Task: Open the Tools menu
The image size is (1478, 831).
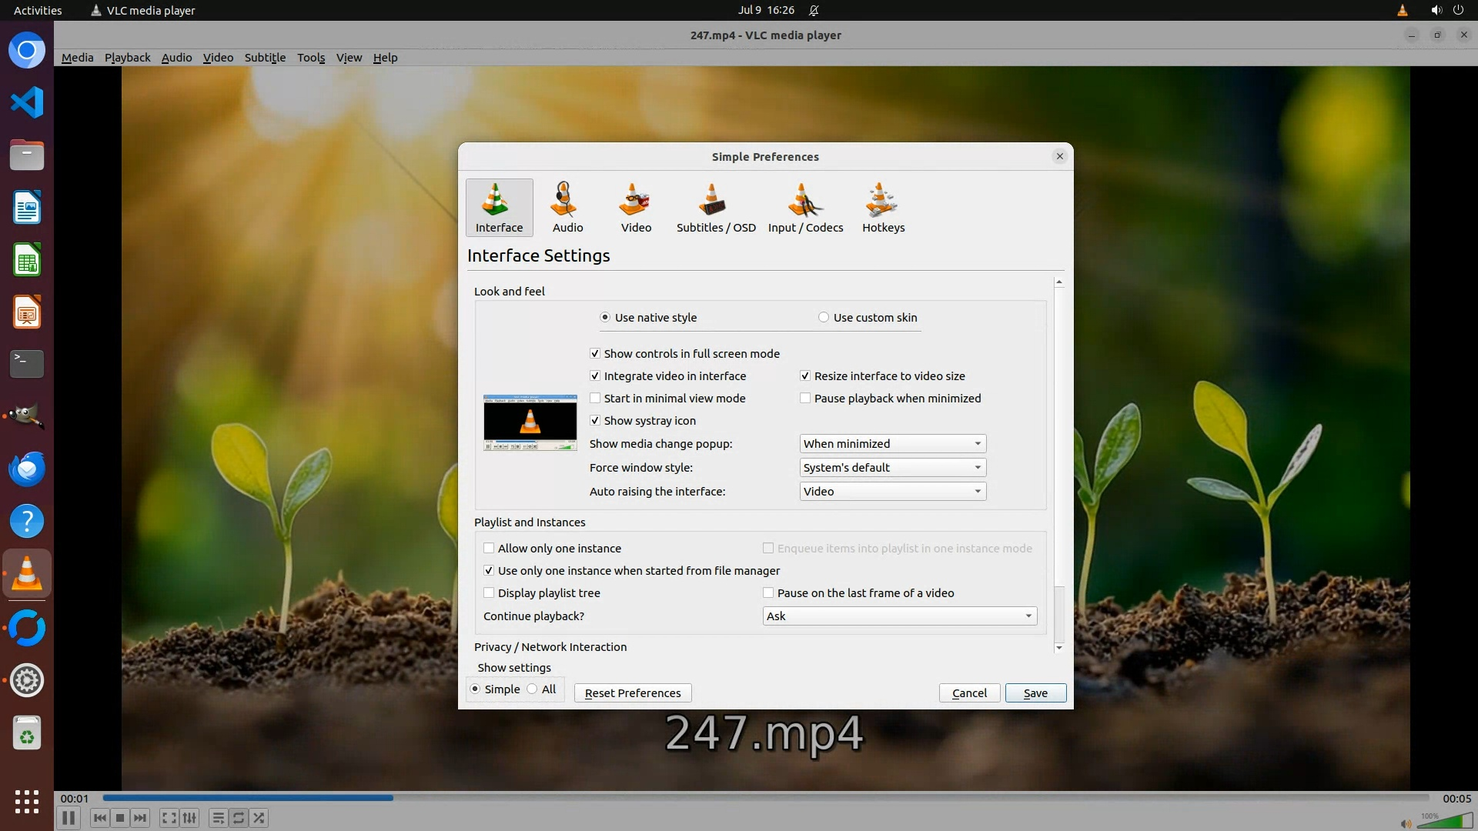Action: tap(311, 58)
